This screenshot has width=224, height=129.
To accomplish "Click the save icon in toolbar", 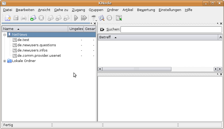I will (x=16, y=18).
